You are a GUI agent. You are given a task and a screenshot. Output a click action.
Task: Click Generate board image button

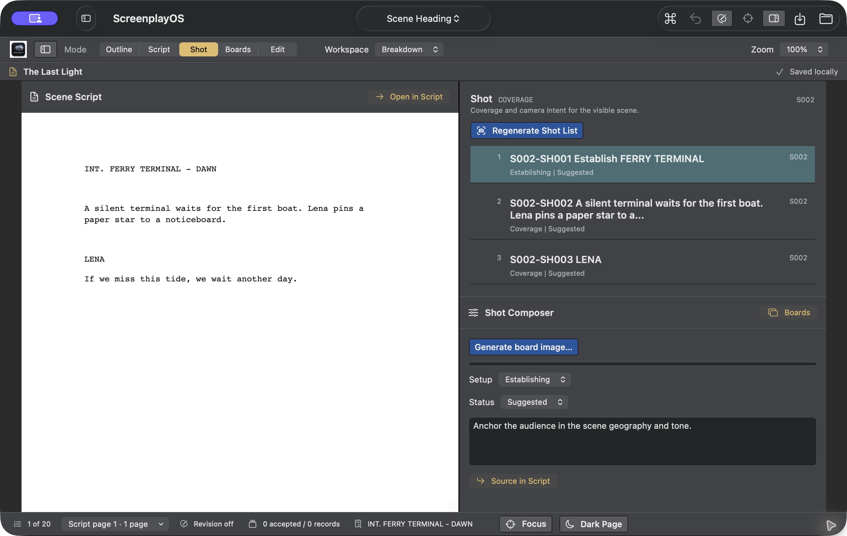coord(523,347)
